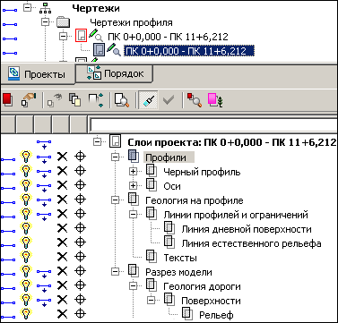Viewport: 338px width, 323px height.
Task: Click the hand pointing toolbar icon
Action: (x=29, y=100)
